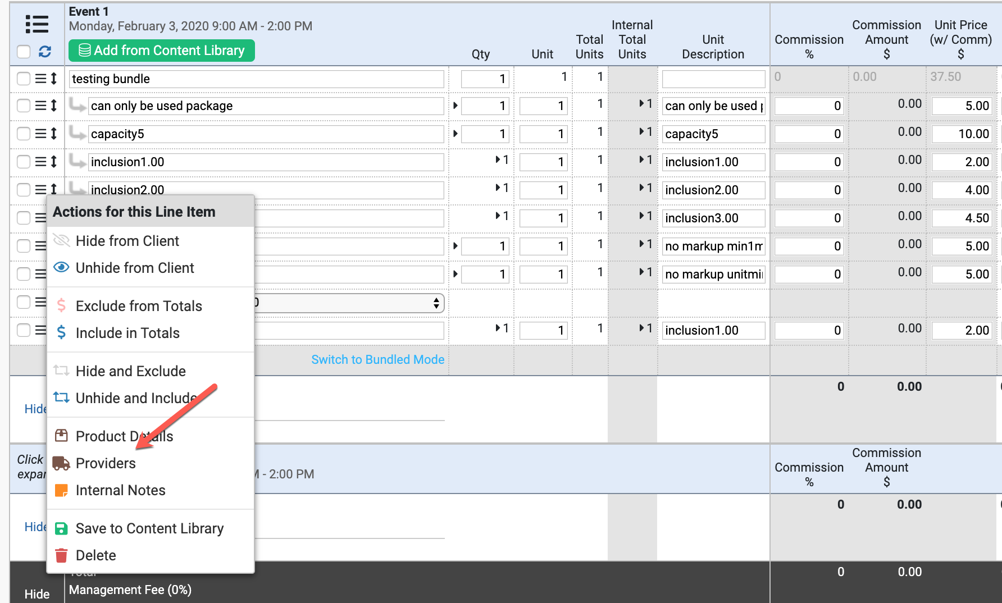Click the blue Unhide and Include icon

pyautogui.click(x=61, y=398)
